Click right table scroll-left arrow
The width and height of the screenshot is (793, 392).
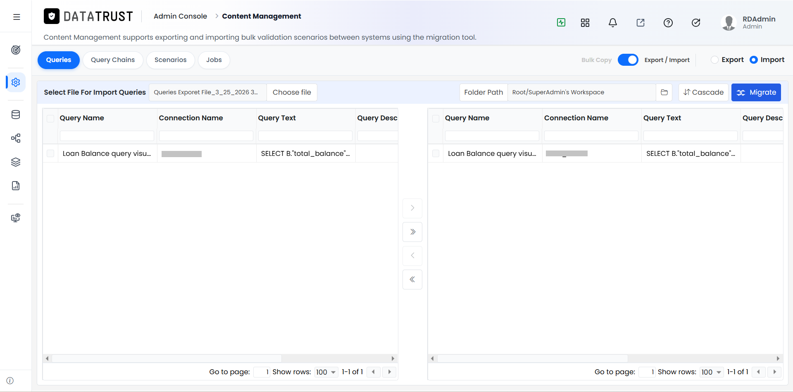coord(432,359)
